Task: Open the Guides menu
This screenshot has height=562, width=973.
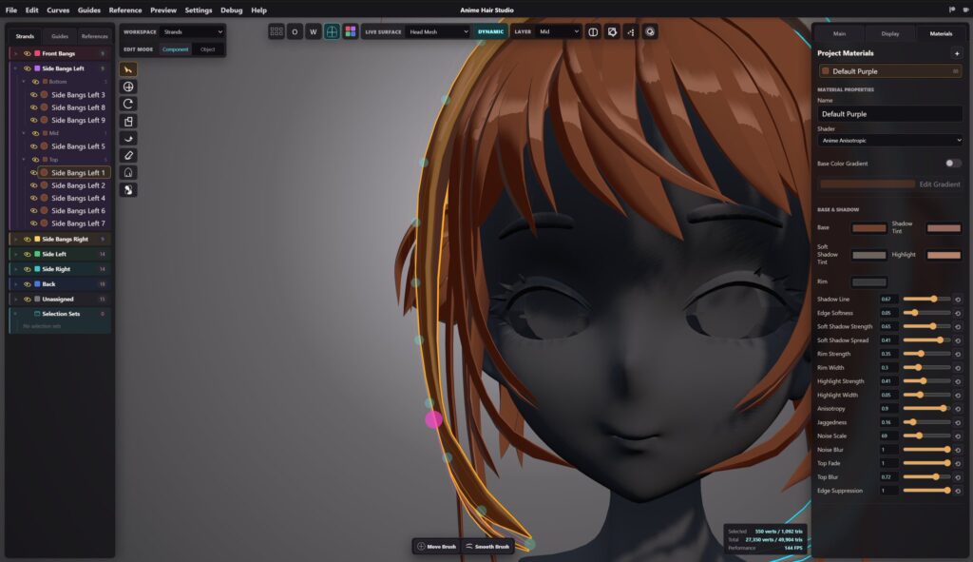Action: [x=89, y=10]
